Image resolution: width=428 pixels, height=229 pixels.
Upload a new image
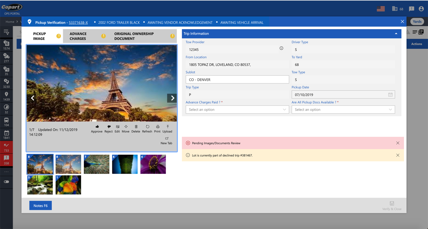[x=167, y=129]
